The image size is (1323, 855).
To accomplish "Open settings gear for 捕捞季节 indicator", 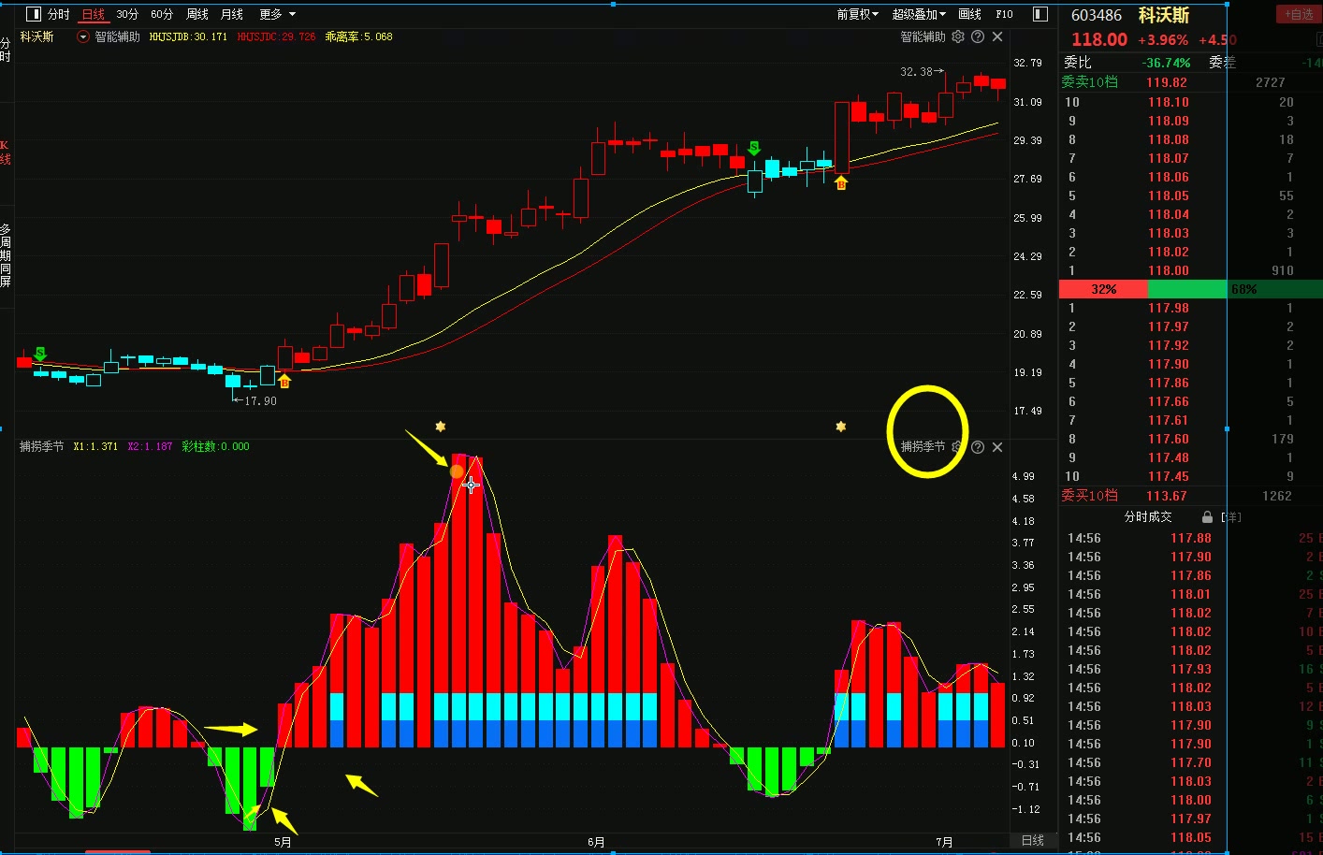I will [958, 447].
